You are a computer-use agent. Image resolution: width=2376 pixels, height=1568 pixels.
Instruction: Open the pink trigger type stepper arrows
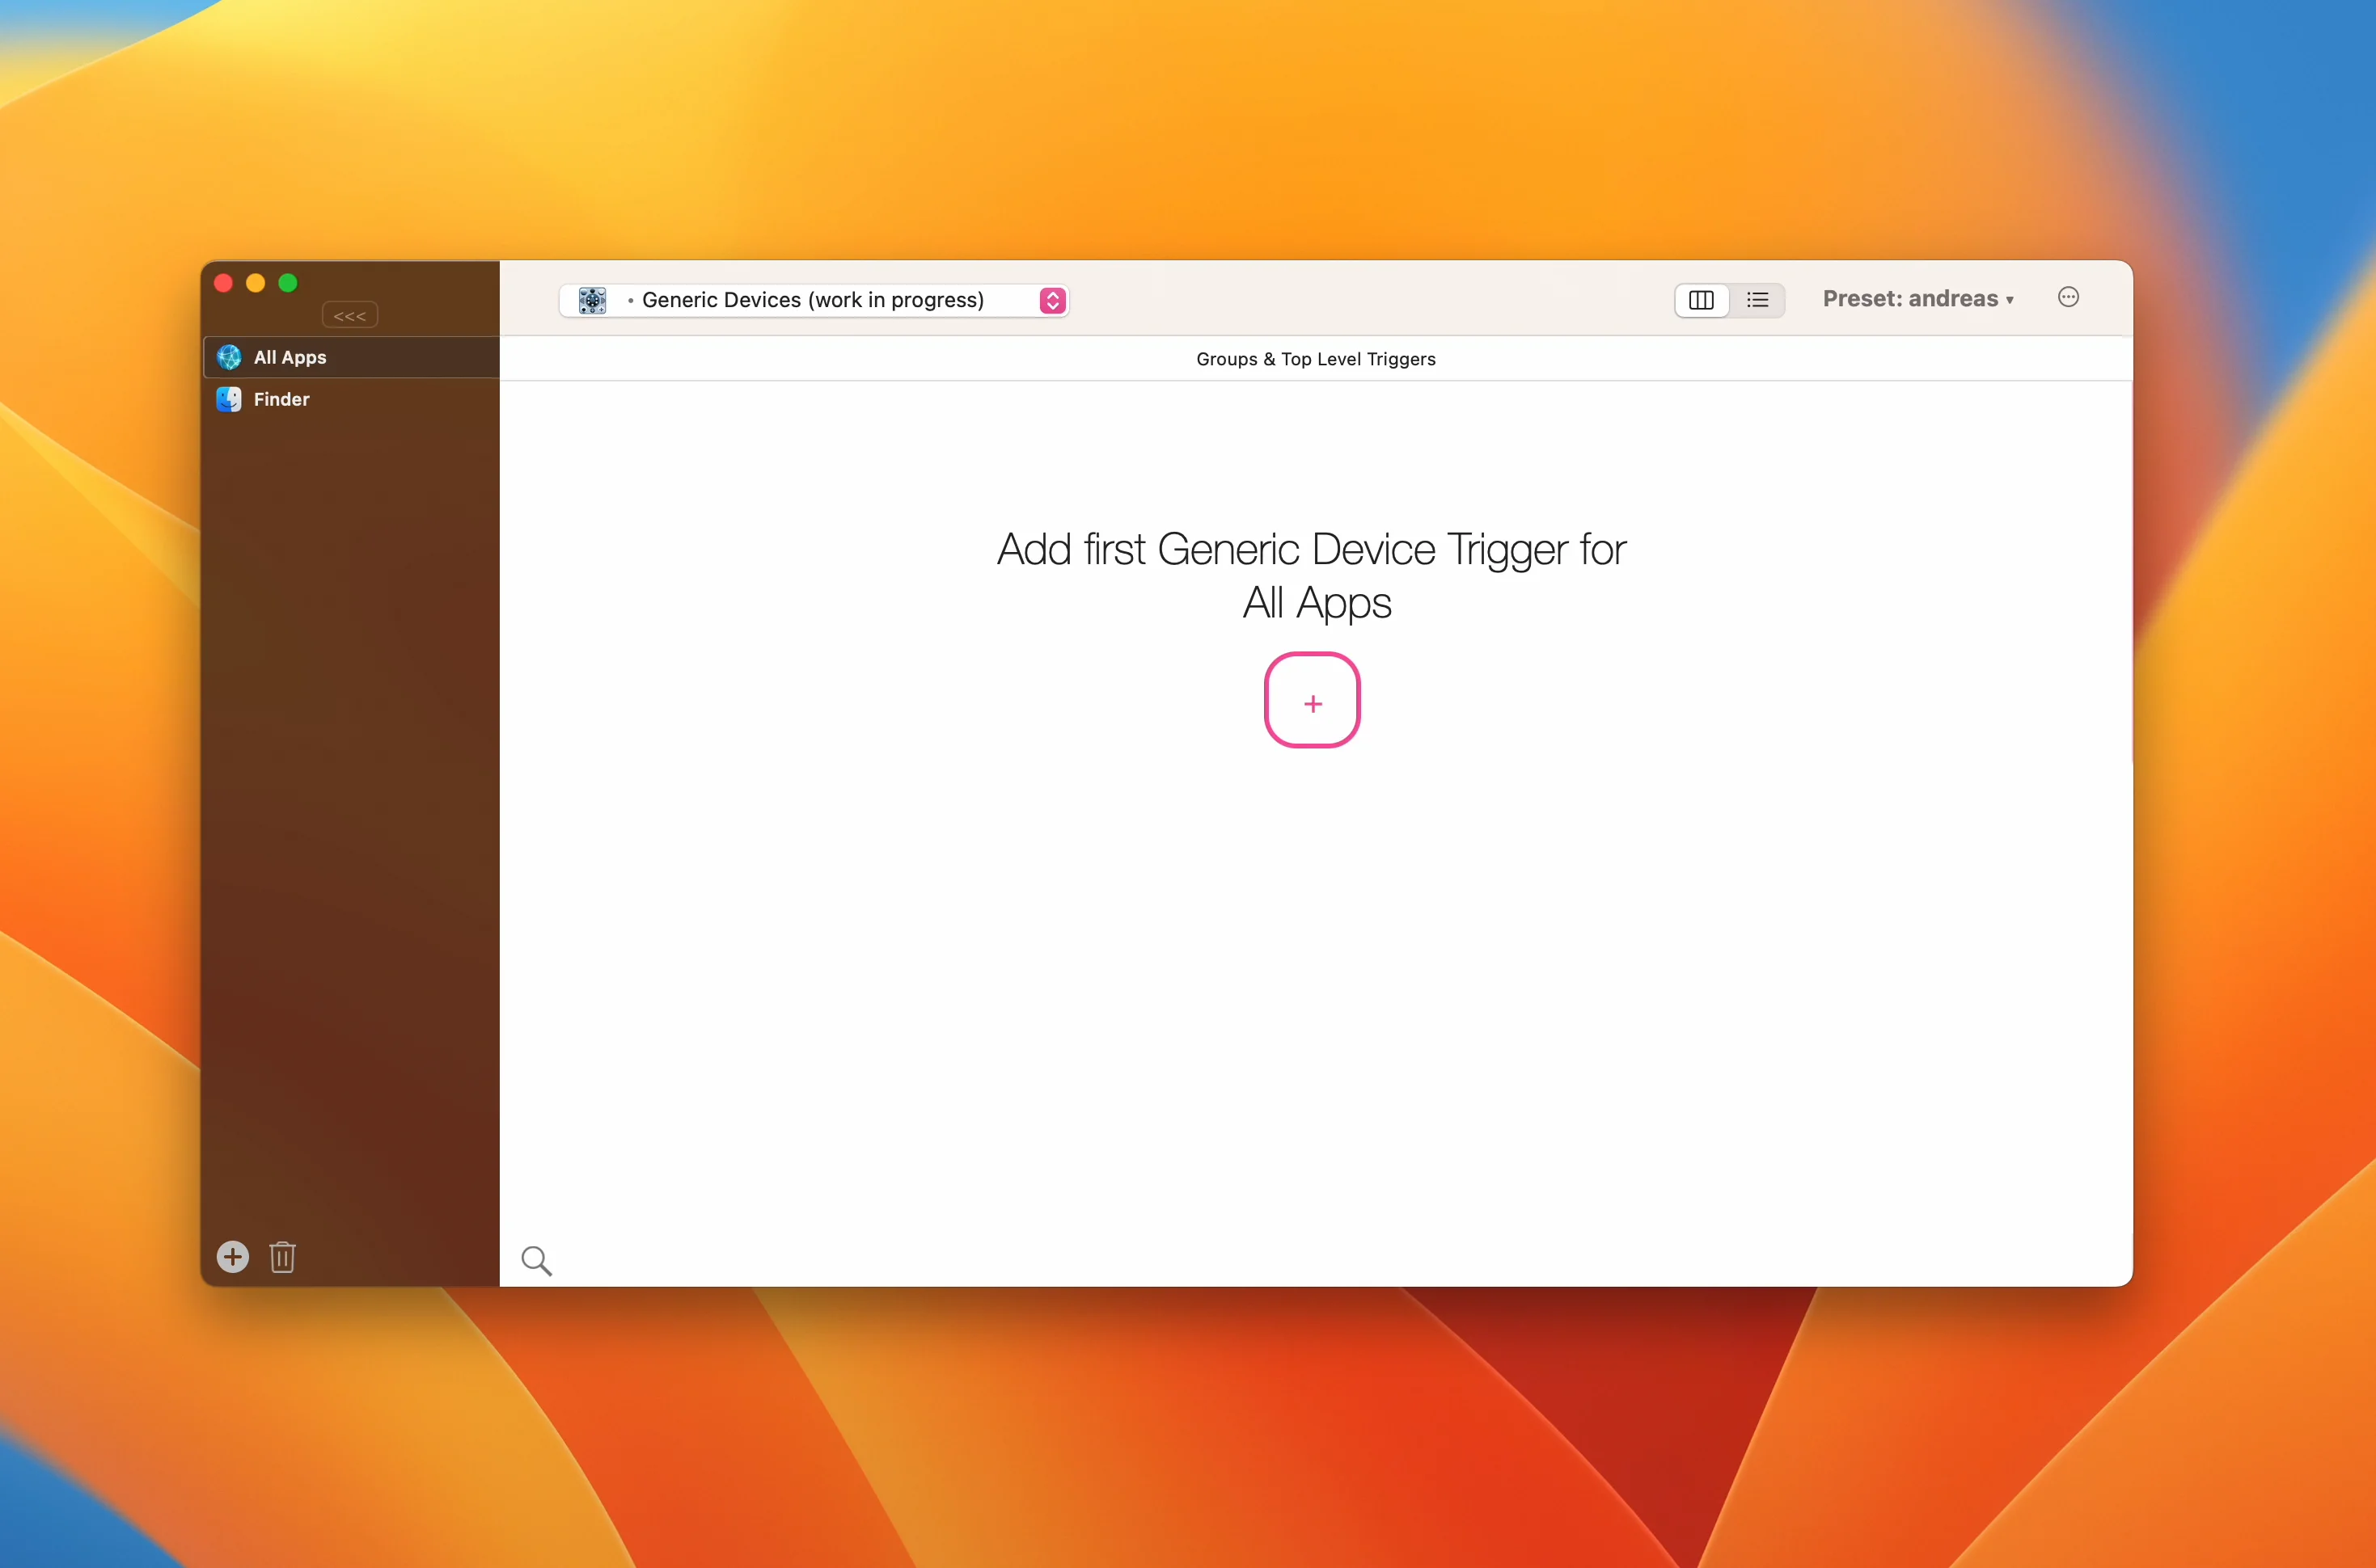click(1051, 300)
